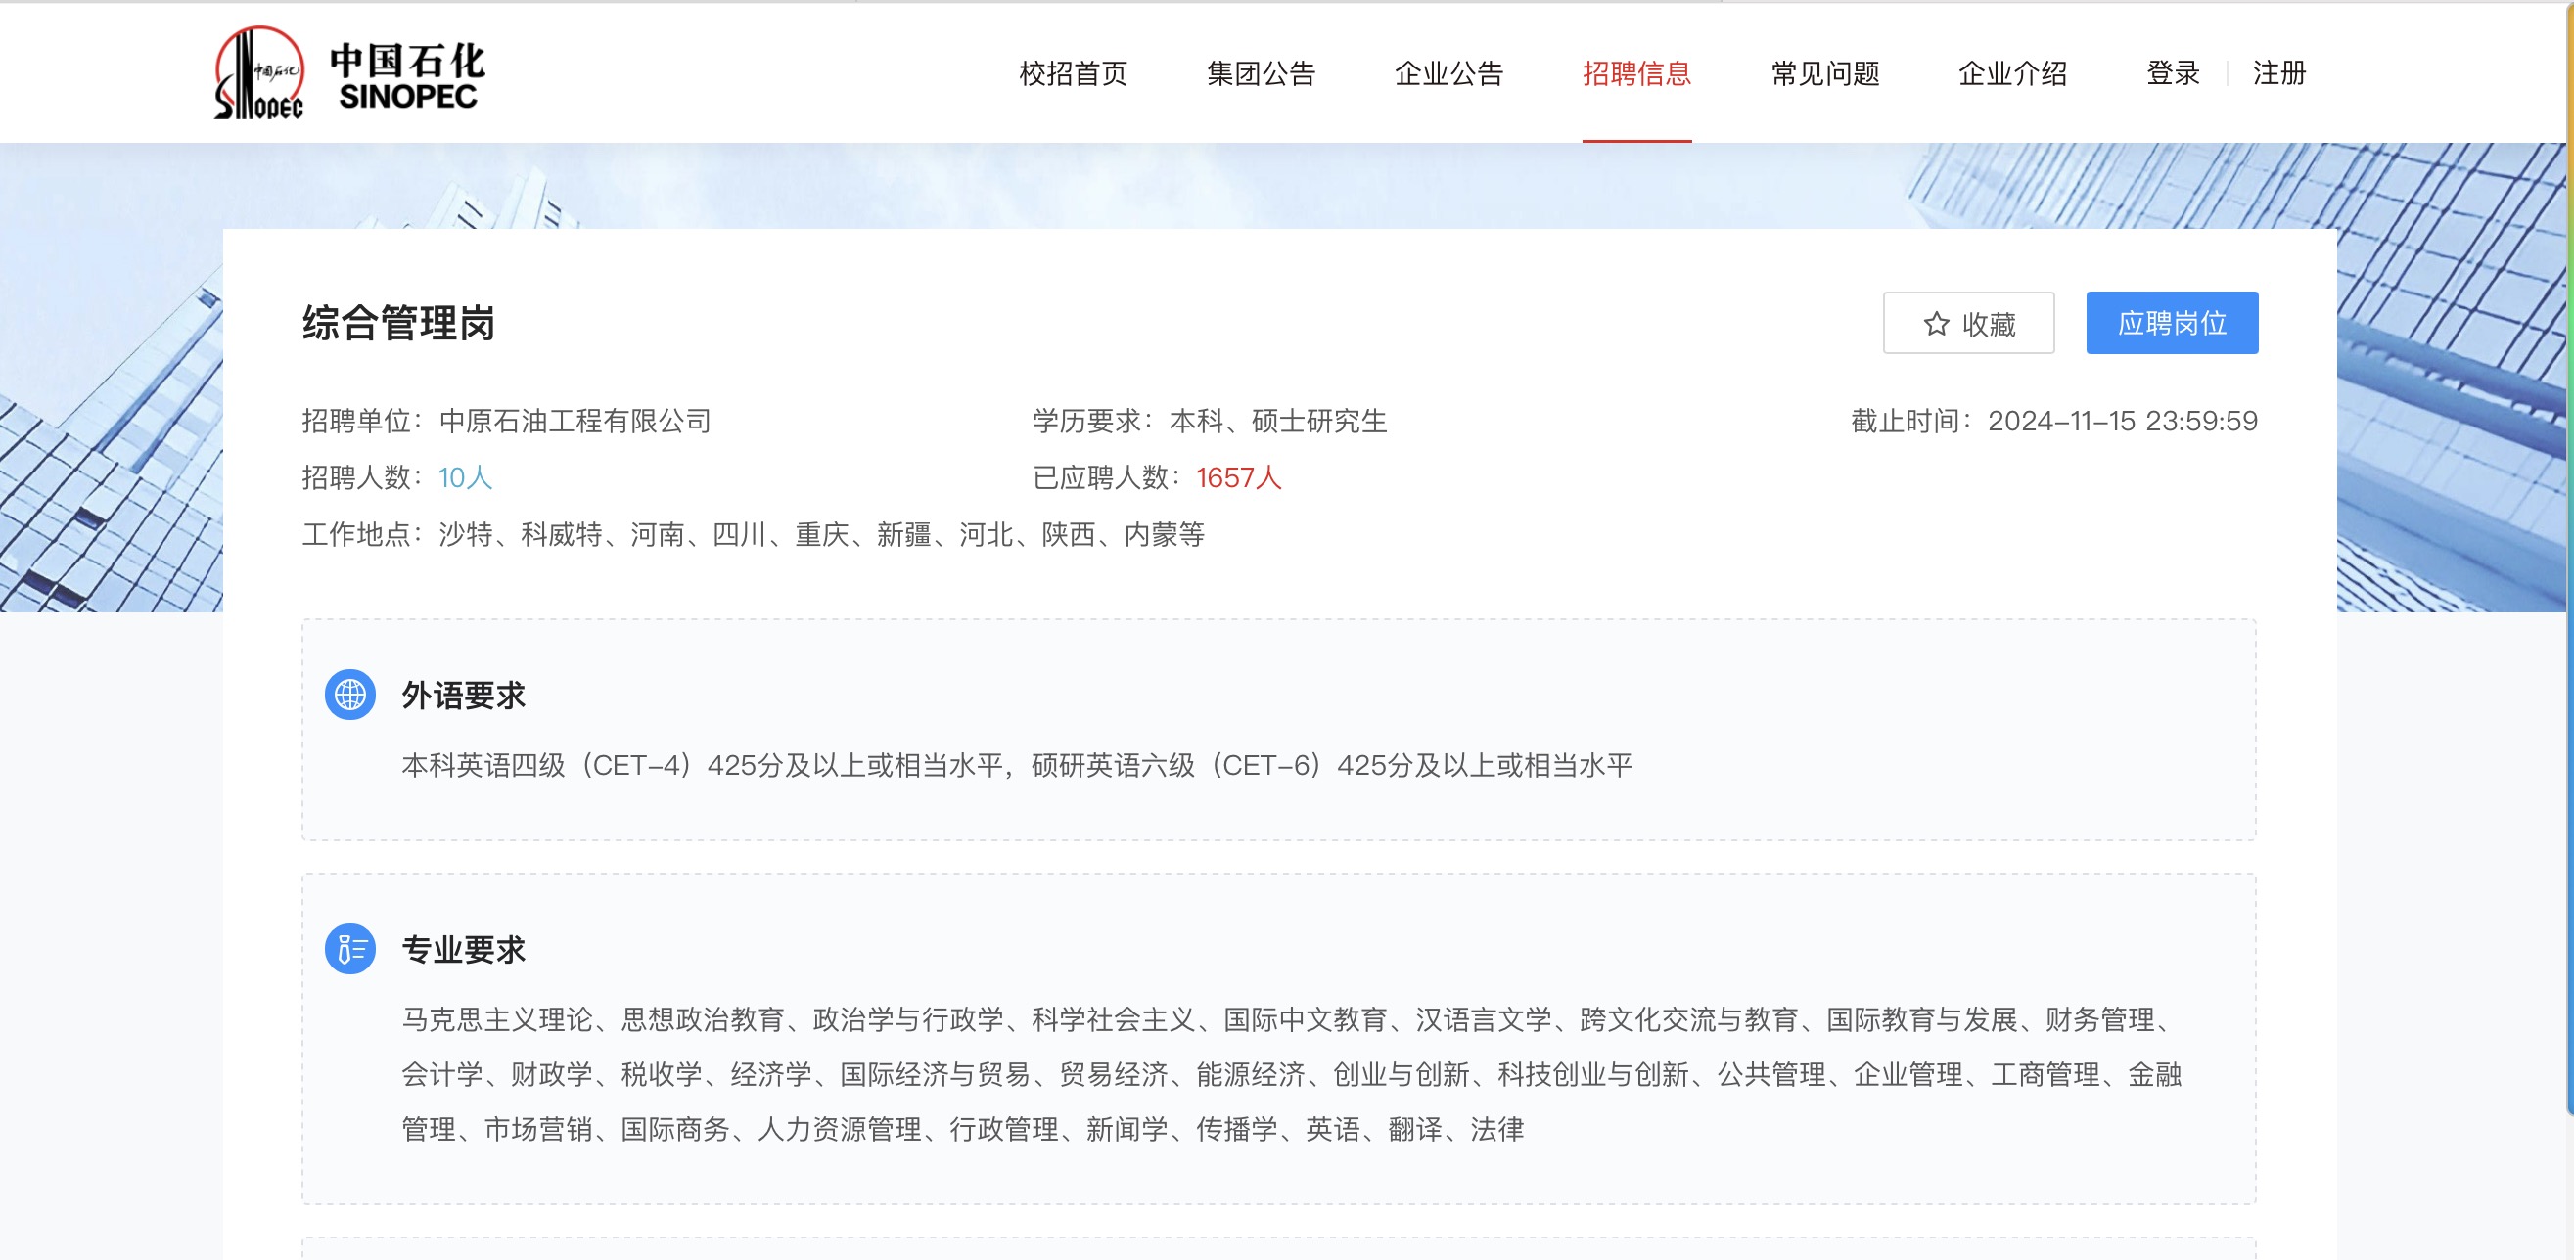Navigate to 企业介绍 page
This screenshot has height=1260, width=2574.
coord(2012,73)
